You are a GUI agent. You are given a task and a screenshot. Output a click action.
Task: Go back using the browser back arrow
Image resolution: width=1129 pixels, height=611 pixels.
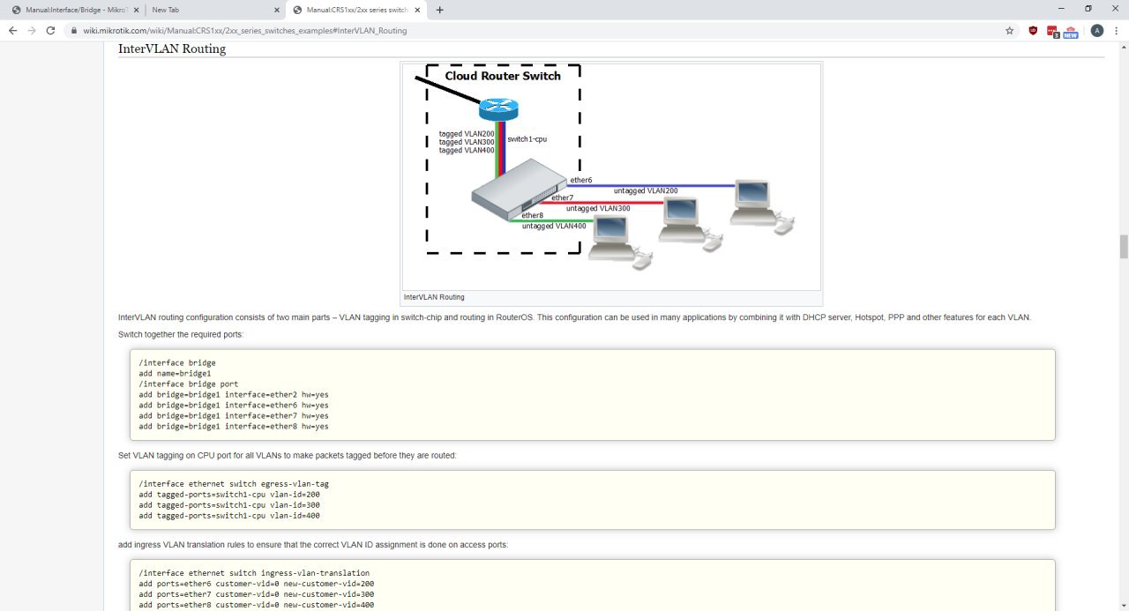[12, 30]
